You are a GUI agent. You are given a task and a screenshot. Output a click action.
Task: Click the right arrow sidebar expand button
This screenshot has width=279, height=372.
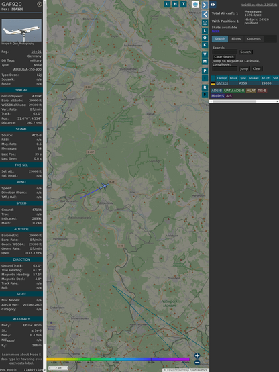pos(205,5)
